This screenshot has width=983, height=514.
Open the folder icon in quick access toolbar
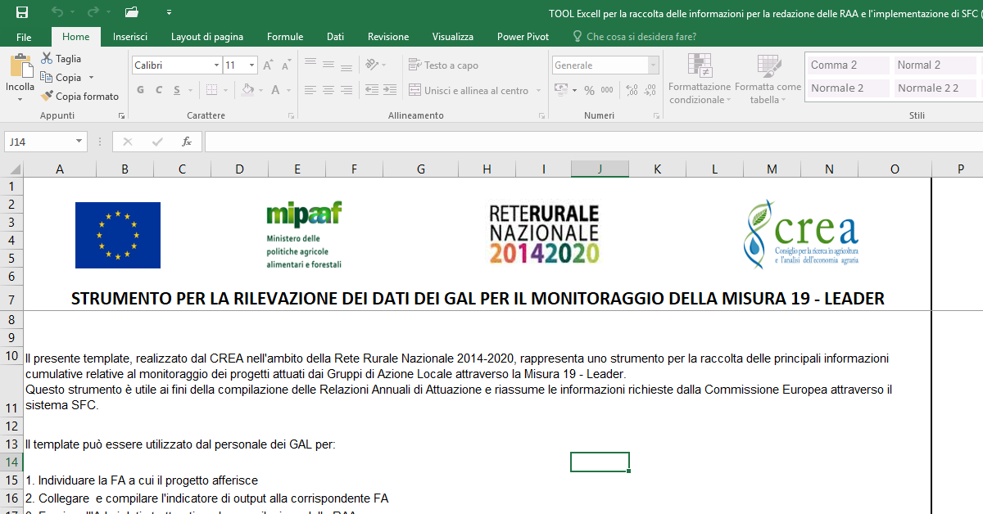[x=131, y=12]
